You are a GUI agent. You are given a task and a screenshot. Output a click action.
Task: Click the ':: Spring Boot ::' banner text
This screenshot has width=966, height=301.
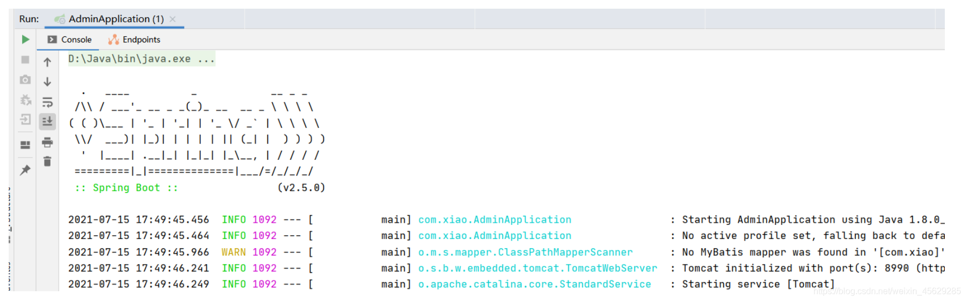click(x=127, y=187)
